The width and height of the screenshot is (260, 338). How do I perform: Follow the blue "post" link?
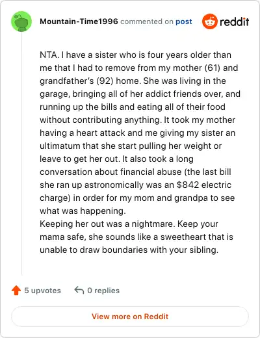184,21
